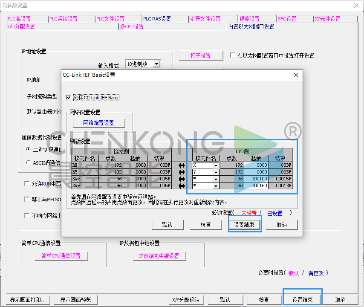Close the Q参数设置 window
The height and width of the screenshot is (307, 364).
(x=356, y=6)
